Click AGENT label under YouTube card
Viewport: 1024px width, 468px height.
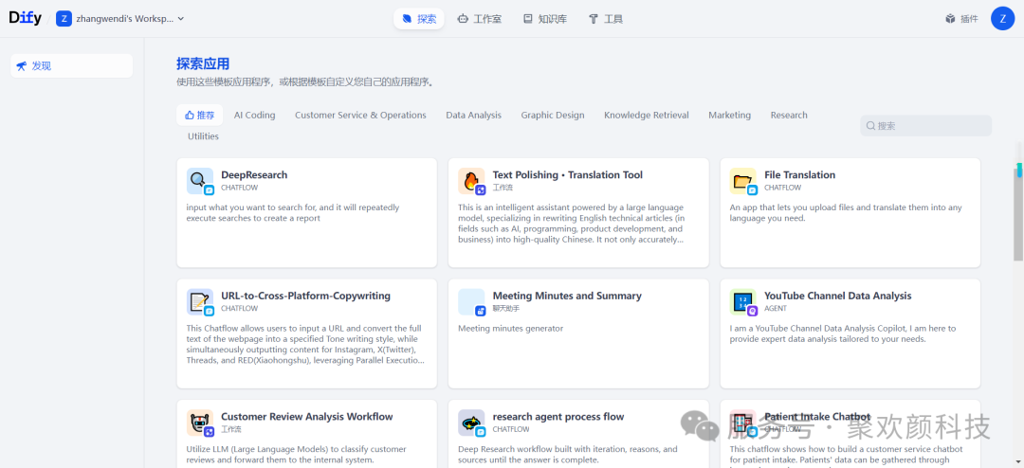coord(776,308)
